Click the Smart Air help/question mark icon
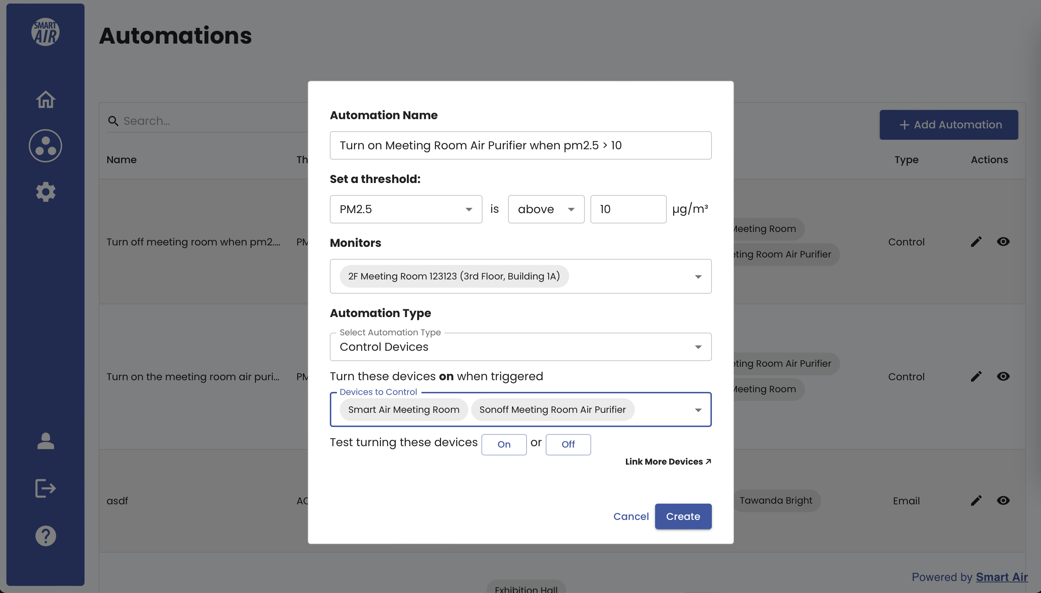1041x593 pixels. click(45, 535)
